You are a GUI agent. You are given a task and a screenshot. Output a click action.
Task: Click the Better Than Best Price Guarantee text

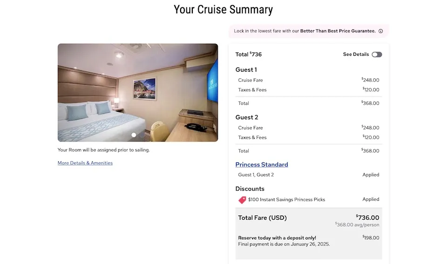(x=338, y=31)
